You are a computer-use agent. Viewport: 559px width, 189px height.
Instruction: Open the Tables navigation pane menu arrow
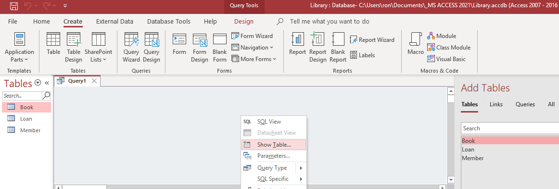coord(38,83)
